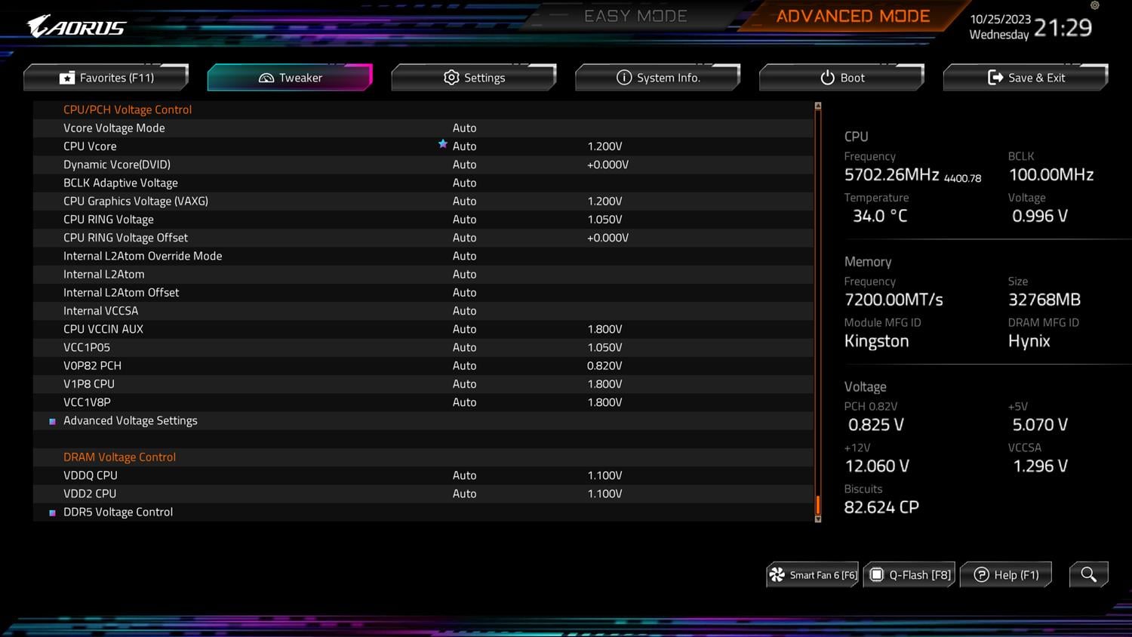This screenshot has width=1132, height=637.
Task: Click the blue star beside CPU Vcore
Action: coord(443,144)
